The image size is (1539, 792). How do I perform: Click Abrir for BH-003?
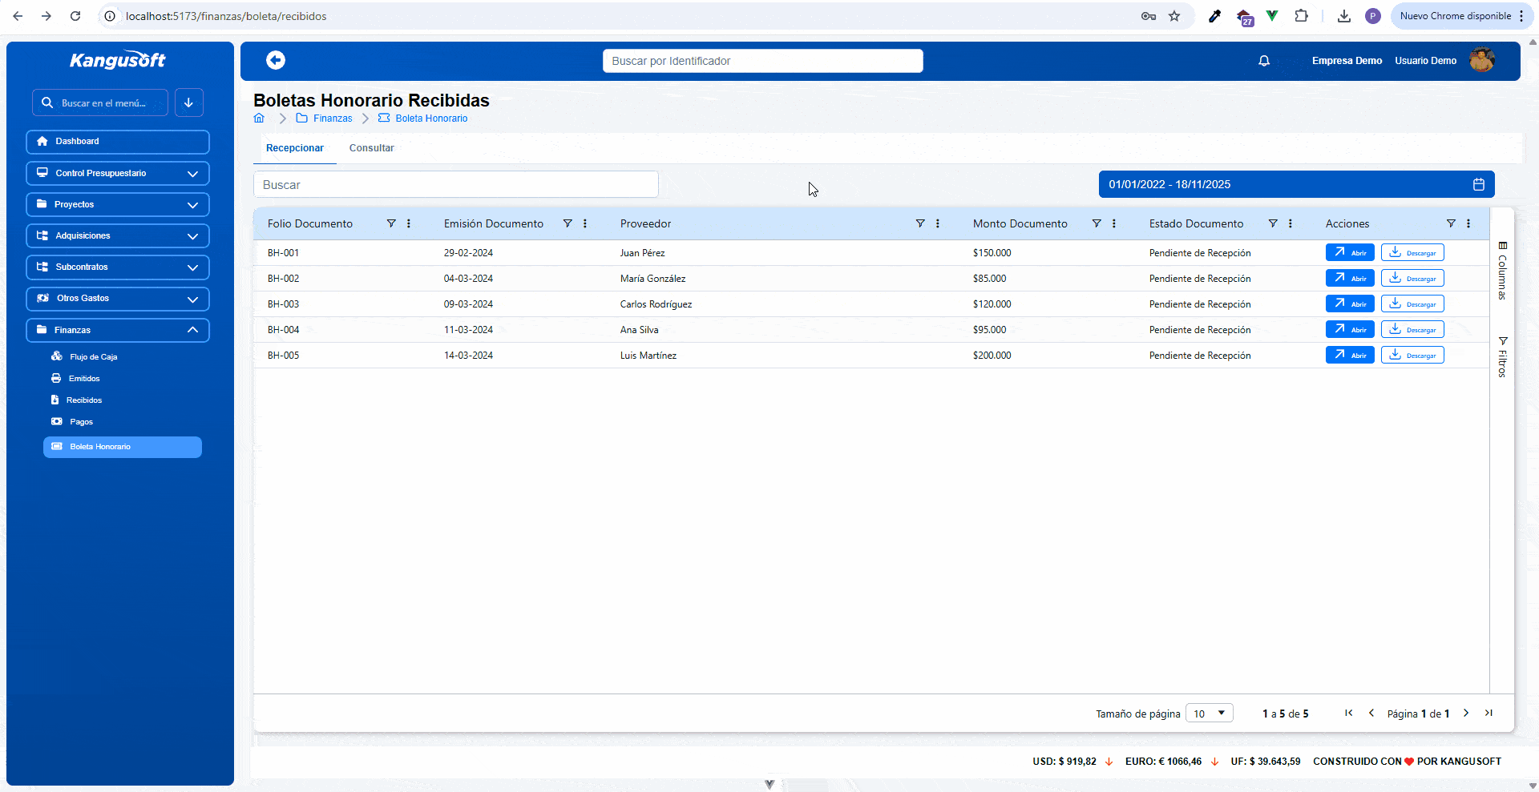pyautogui.click(x=1350, y=304)
